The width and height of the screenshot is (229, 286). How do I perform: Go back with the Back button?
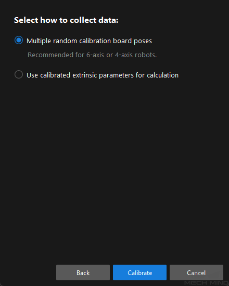83,272
